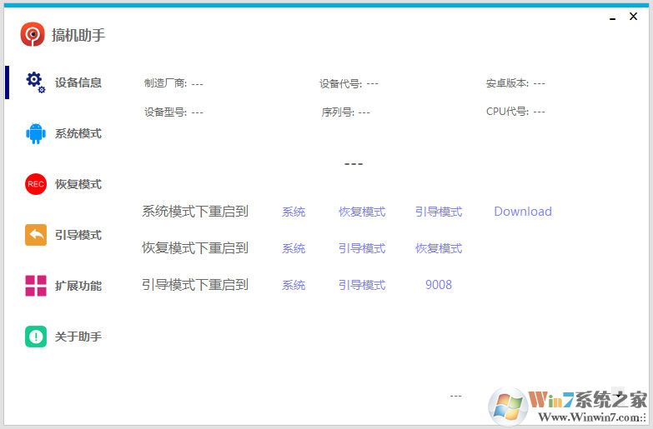Select 引导模式 in the 系统模式下重启到 row
Screen dimensions: 653x429
(439, 212)
